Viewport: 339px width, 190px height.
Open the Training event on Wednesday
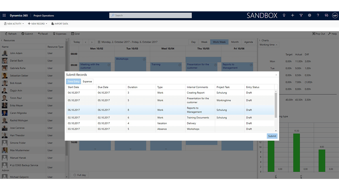[166, 67]
